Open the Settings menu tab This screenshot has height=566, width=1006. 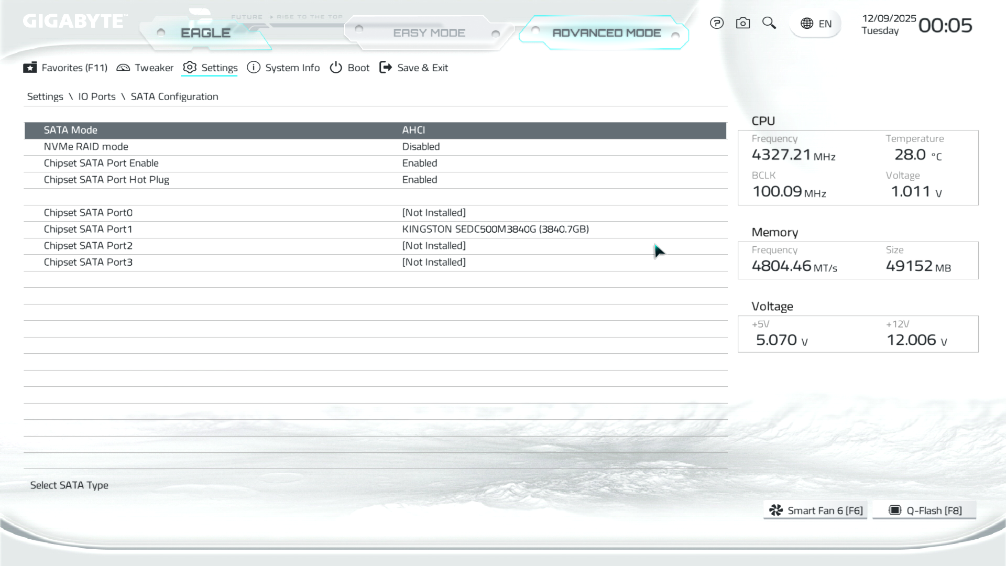click(x=219, y=68)
